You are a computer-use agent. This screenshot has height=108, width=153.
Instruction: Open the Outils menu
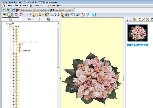pos(37,5)
